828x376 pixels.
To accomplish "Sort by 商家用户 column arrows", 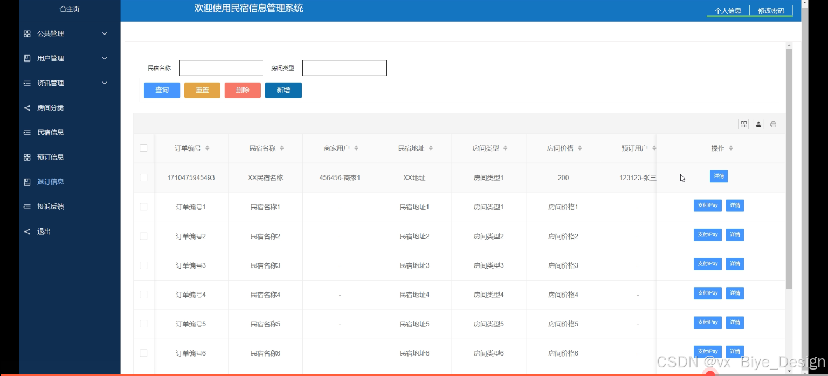I will 356,148.
